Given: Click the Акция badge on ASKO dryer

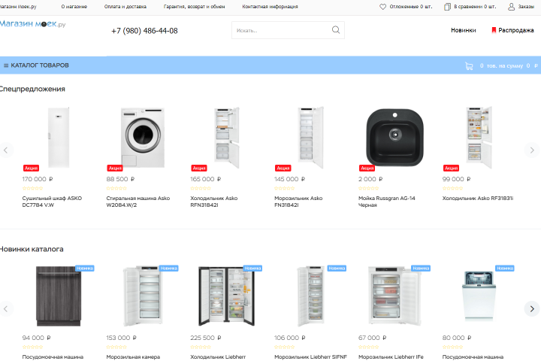Looking at the screenshot, I should (31, 168).
